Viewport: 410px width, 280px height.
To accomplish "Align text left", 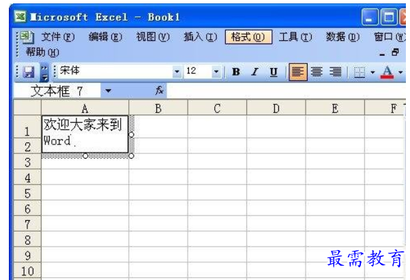I will pos(298,72).
